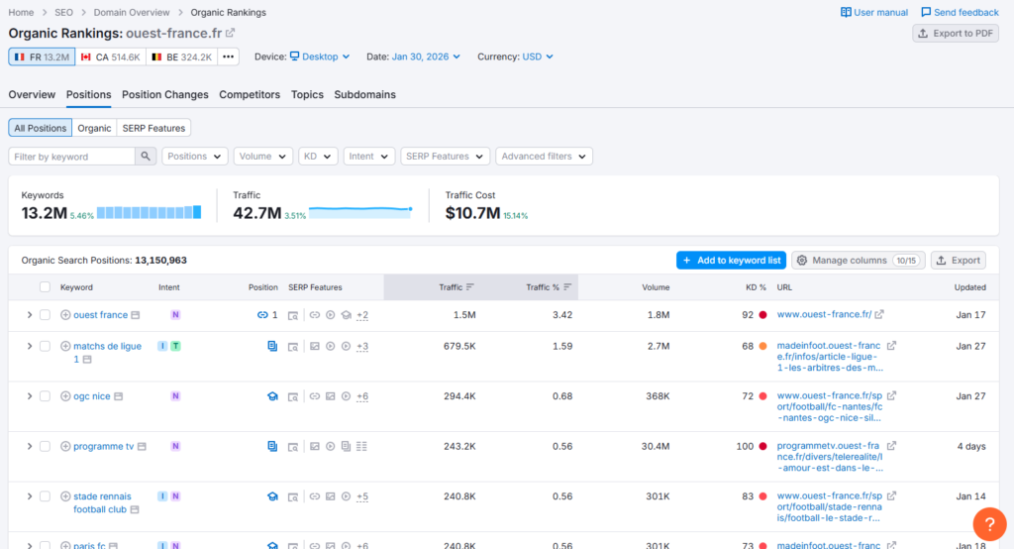Switch to the Position Changes tab
The width and height of the screenshot is (1014, 549).
pos(165,94)
